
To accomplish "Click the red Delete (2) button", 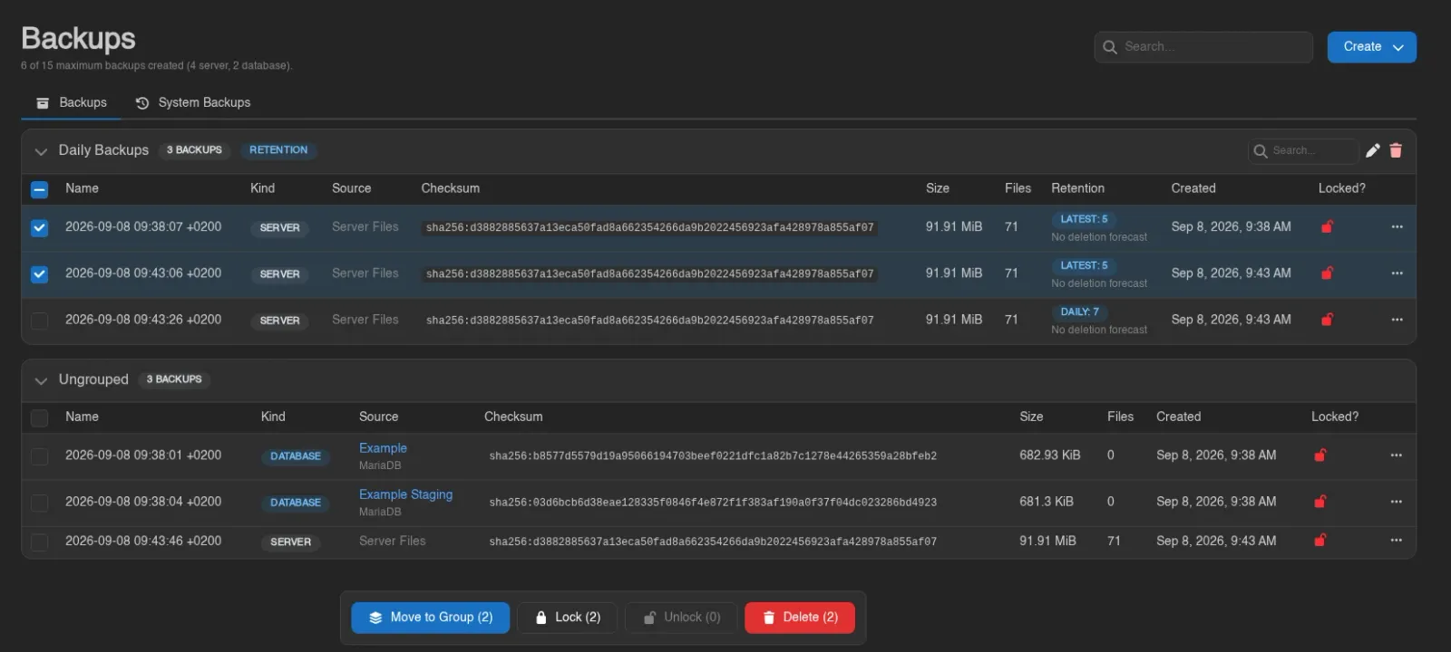I will coord(800,618).
